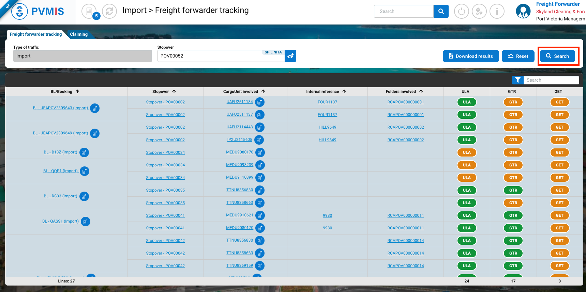
Task: Click the first row's green ULA badge
Action: tap(466, 102)
